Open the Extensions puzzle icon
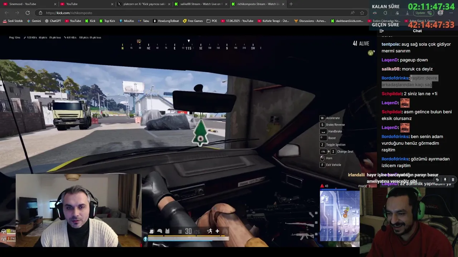 pyautogui.click(x=385, y=13)
